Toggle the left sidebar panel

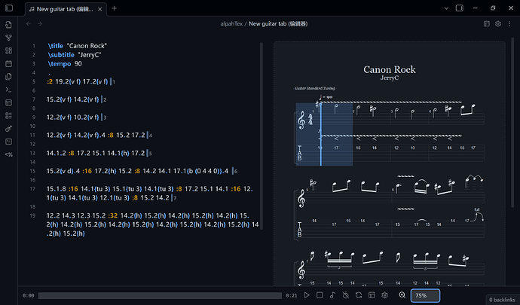point(9,8)
